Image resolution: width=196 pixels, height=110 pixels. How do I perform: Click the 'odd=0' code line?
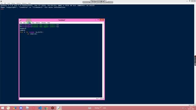pos(22,30)
